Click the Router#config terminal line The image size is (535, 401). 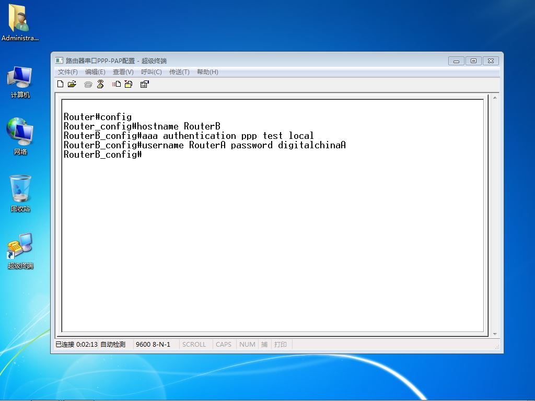click(98, 117)
